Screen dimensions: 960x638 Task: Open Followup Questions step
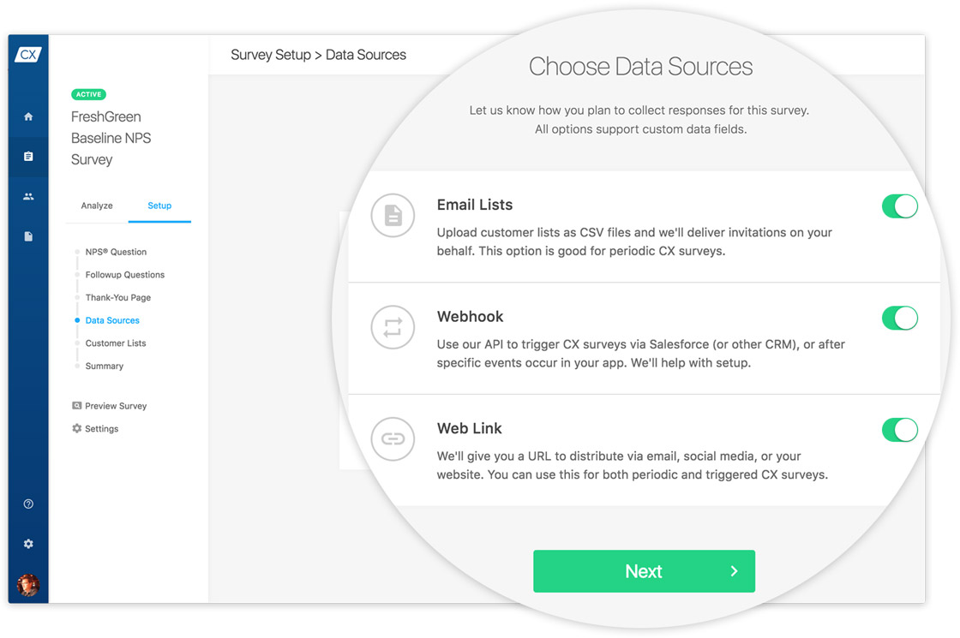[x=124, y=275]
